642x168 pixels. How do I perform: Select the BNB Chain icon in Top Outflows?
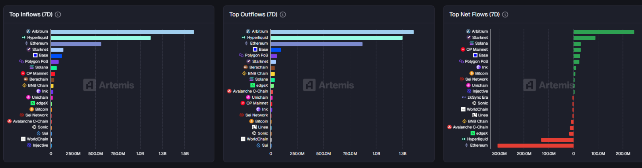point(244,73)
